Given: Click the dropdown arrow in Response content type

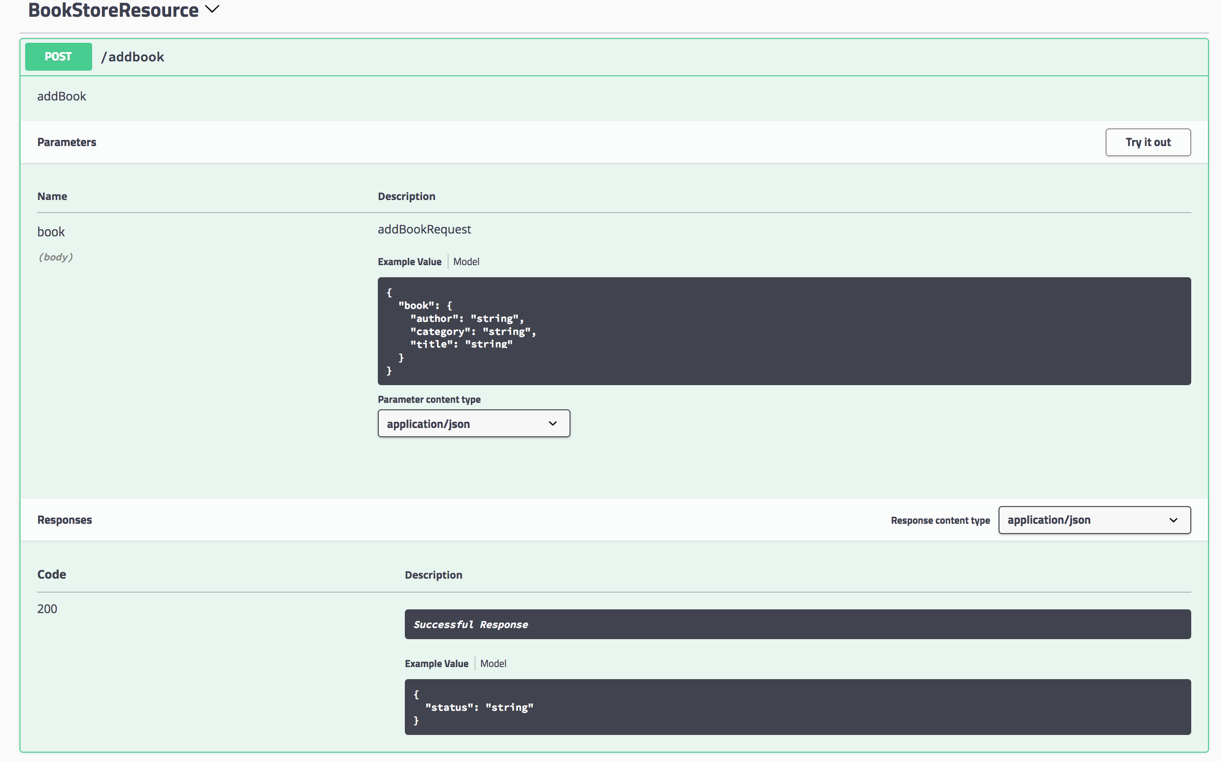Looking at the screenshot, I should [x=1173, y=520].
